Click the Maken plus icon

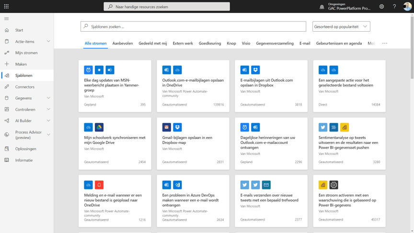[7, 64]
